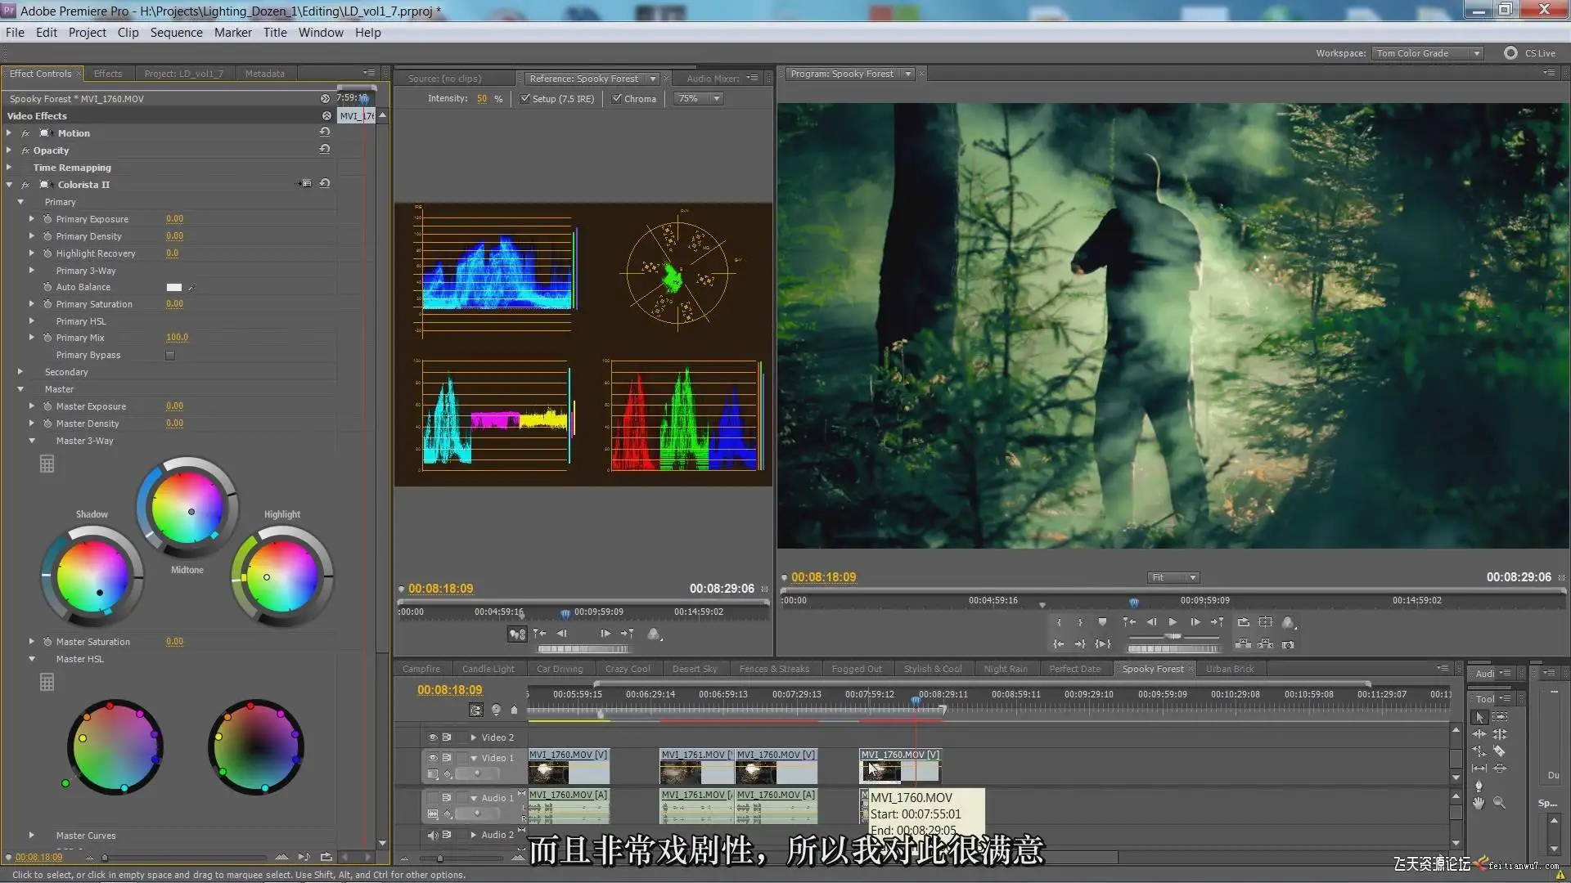Open Master 3-Way grid view icon
The image size is (1571, 883).
click(47, 464)
